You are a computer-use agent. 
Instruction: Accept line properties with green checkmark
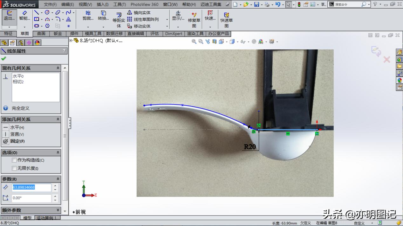4,58
